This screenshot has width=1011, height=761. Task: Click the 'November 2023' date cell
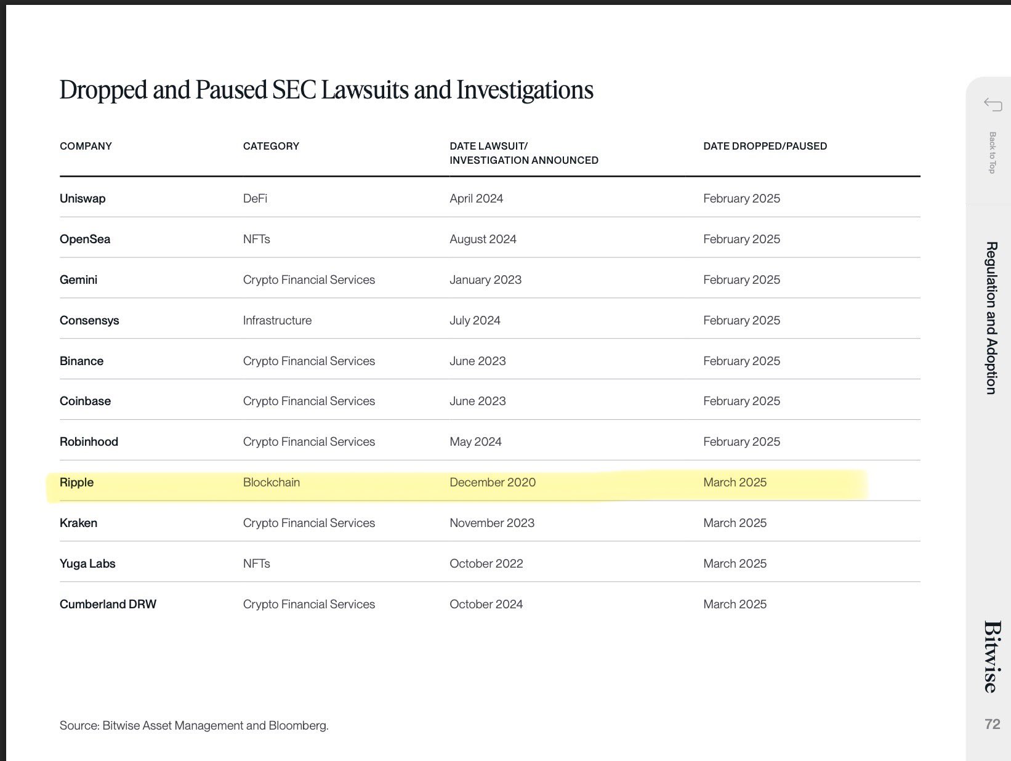pos(492,523)
